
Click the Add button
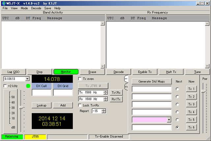pyautogui.click(x=63, y=105)
